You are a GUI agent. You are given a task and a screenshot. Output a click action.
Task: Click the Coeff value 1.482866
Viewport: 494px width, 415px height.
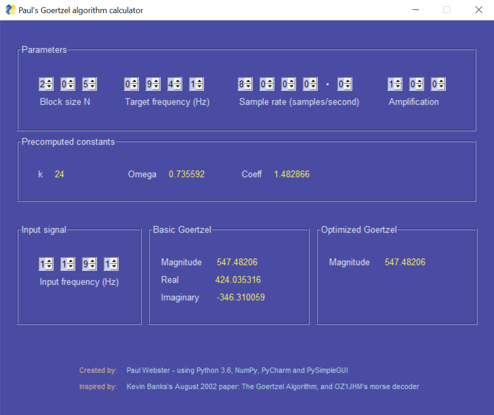pos(292,174)
